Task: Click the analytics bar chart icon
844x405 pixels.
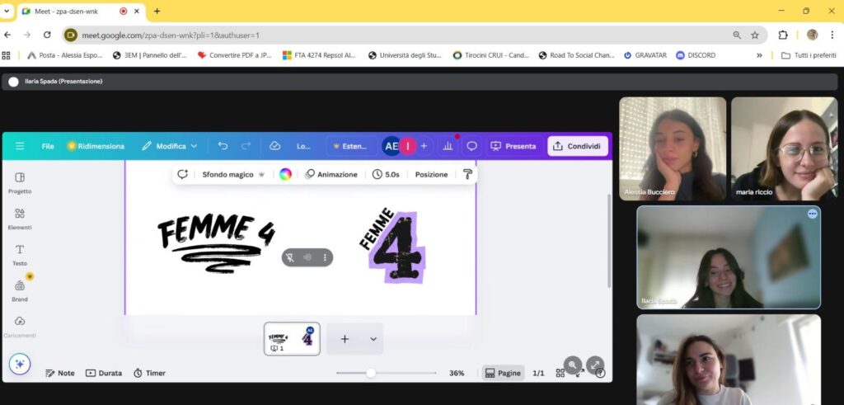Action: (448, 146)
